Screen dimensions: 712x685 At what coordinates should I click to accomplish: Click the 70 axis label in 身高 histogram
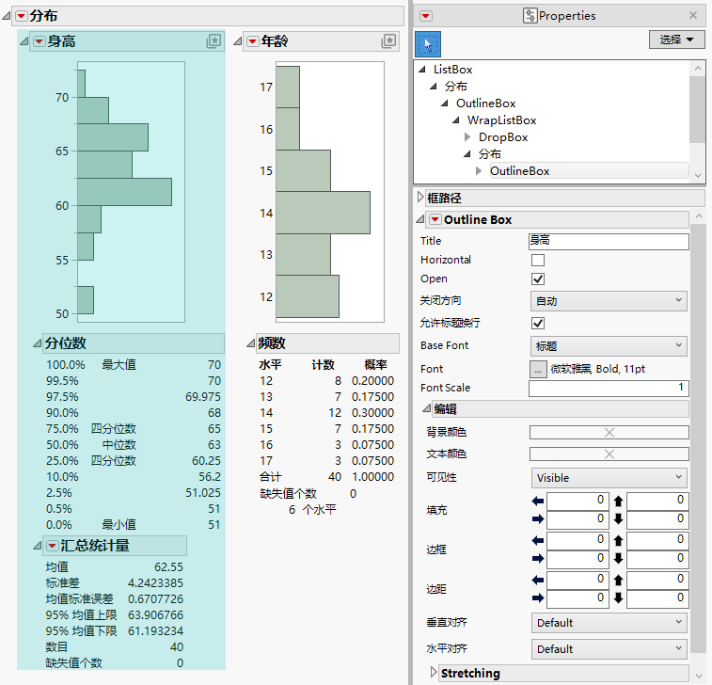[62, 98]
